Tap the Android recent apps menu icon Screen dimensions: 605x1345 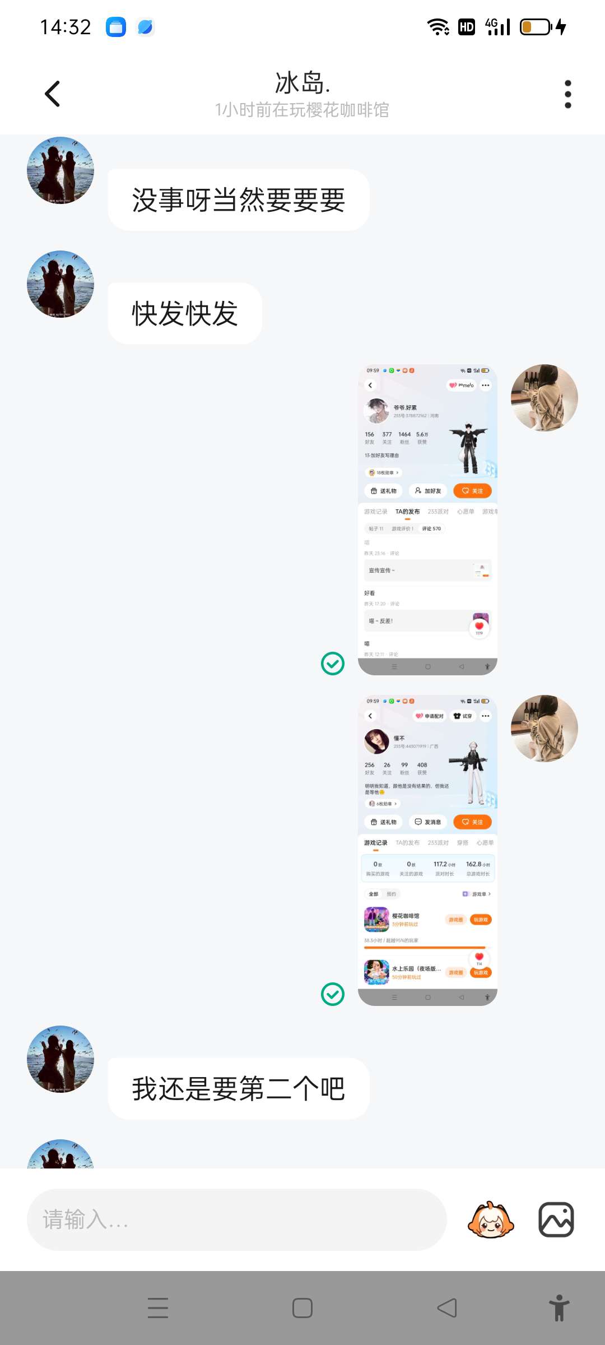[158, 1307]
